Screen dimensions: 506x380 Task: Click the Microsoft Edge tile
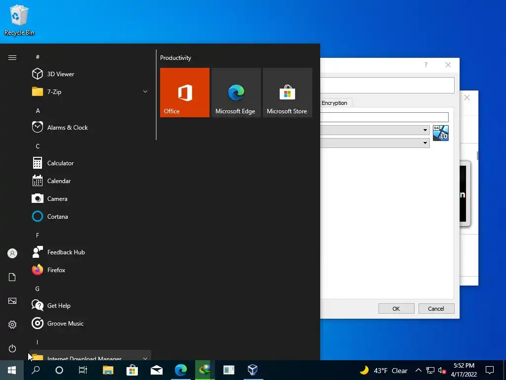tap(236, 93)
